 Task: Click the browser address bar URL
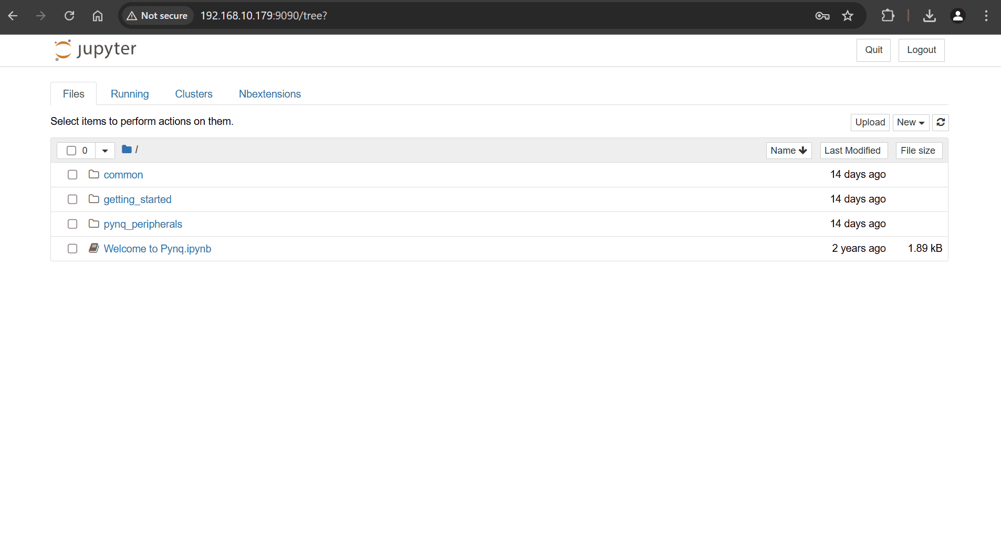click(264, 16)
